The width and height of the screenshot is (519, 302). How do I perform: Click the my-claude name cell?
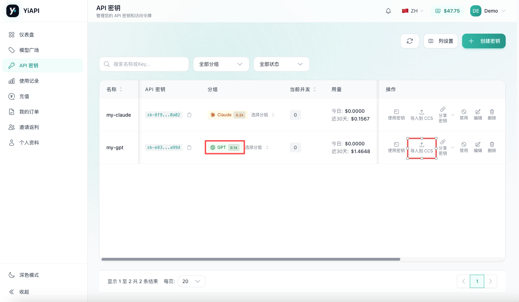(119, 115)
